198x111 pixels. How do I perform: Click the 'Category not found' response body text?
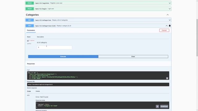50,106
